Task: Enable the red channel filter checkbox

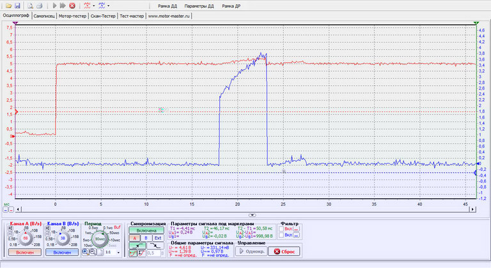Action: pyautogui.click(x=281, y=229)
